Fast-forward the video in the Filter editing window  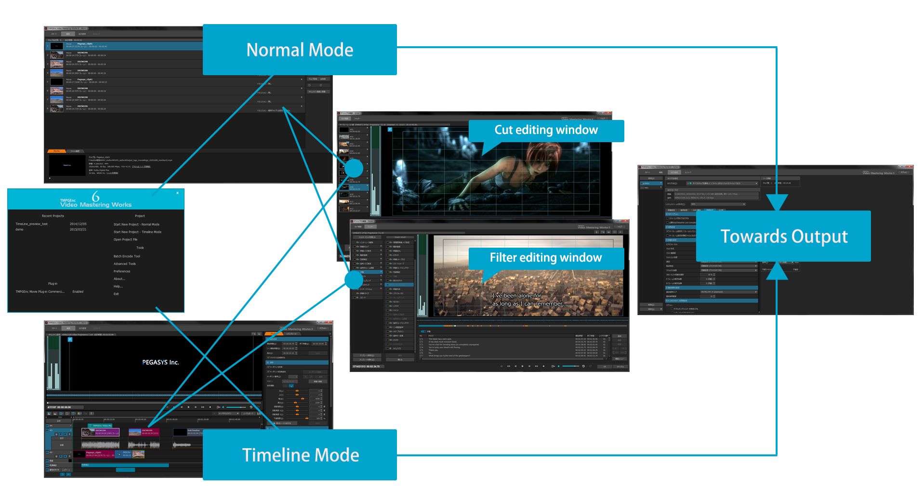click(x=536, y=366)
